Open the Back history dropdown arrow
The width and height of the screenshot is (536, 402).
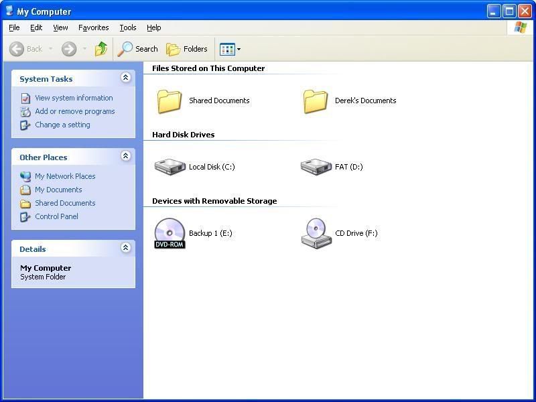[x=50, y=49]
